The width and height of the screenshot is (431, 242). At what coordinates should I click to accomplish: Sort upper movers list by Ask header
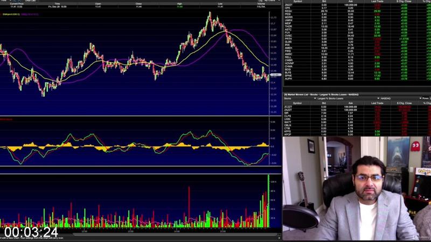(x=351, y=2)
